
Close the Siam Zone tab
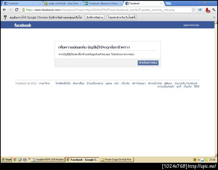[80, 4]
